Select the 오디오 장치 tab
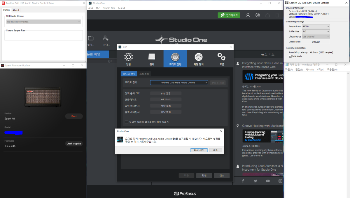Screen dimensions: 350x198 click(129, 74)
